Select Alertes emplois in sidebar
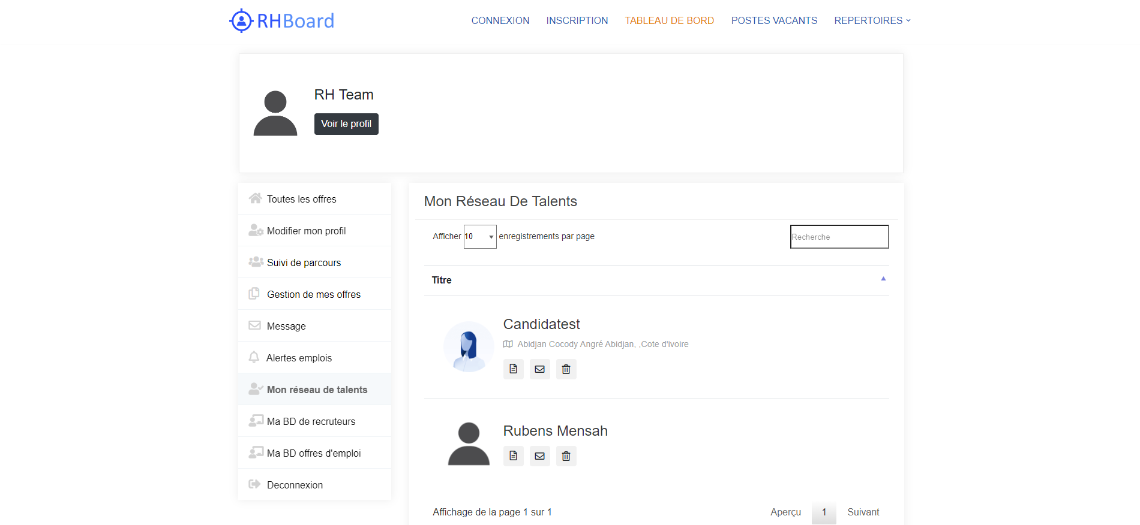1140x525 pixels. click(x=299, y=358)
